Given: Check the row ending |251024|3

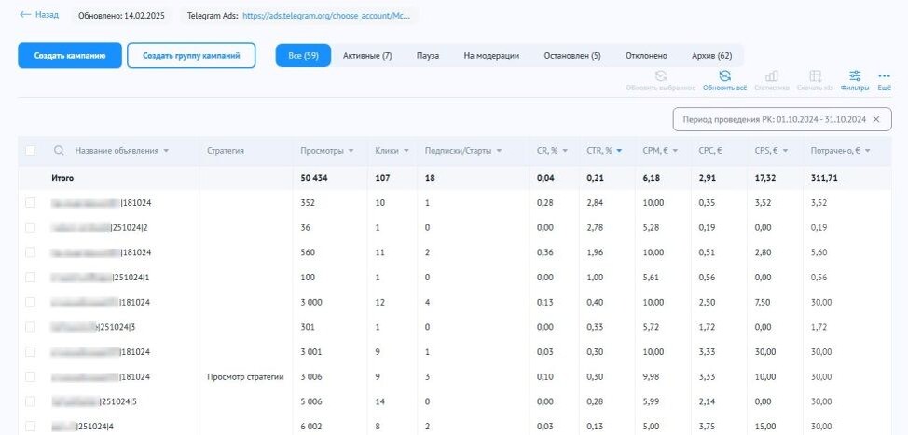Looking at the screenshot, I should [x=30, y=327].
